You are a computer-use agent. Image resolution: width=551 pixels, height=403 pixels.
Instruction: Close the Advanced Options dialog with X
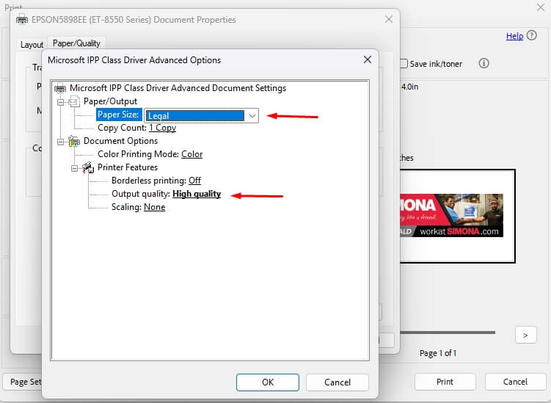point(368,59)
